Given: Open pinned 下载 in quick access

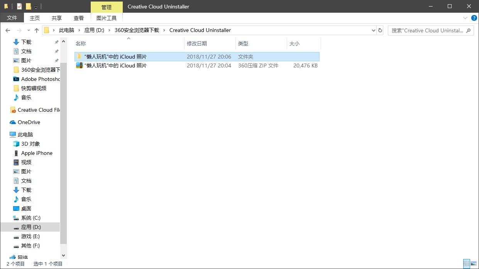Looking at the screenshot, I should click(x=26, y=42).
